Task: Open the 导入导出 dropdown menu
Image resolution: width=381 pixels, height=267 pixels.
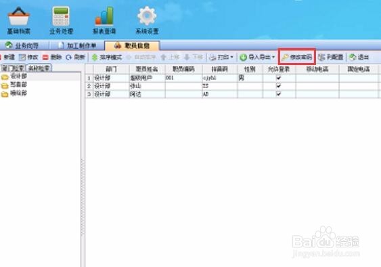Action: [257, 57]
